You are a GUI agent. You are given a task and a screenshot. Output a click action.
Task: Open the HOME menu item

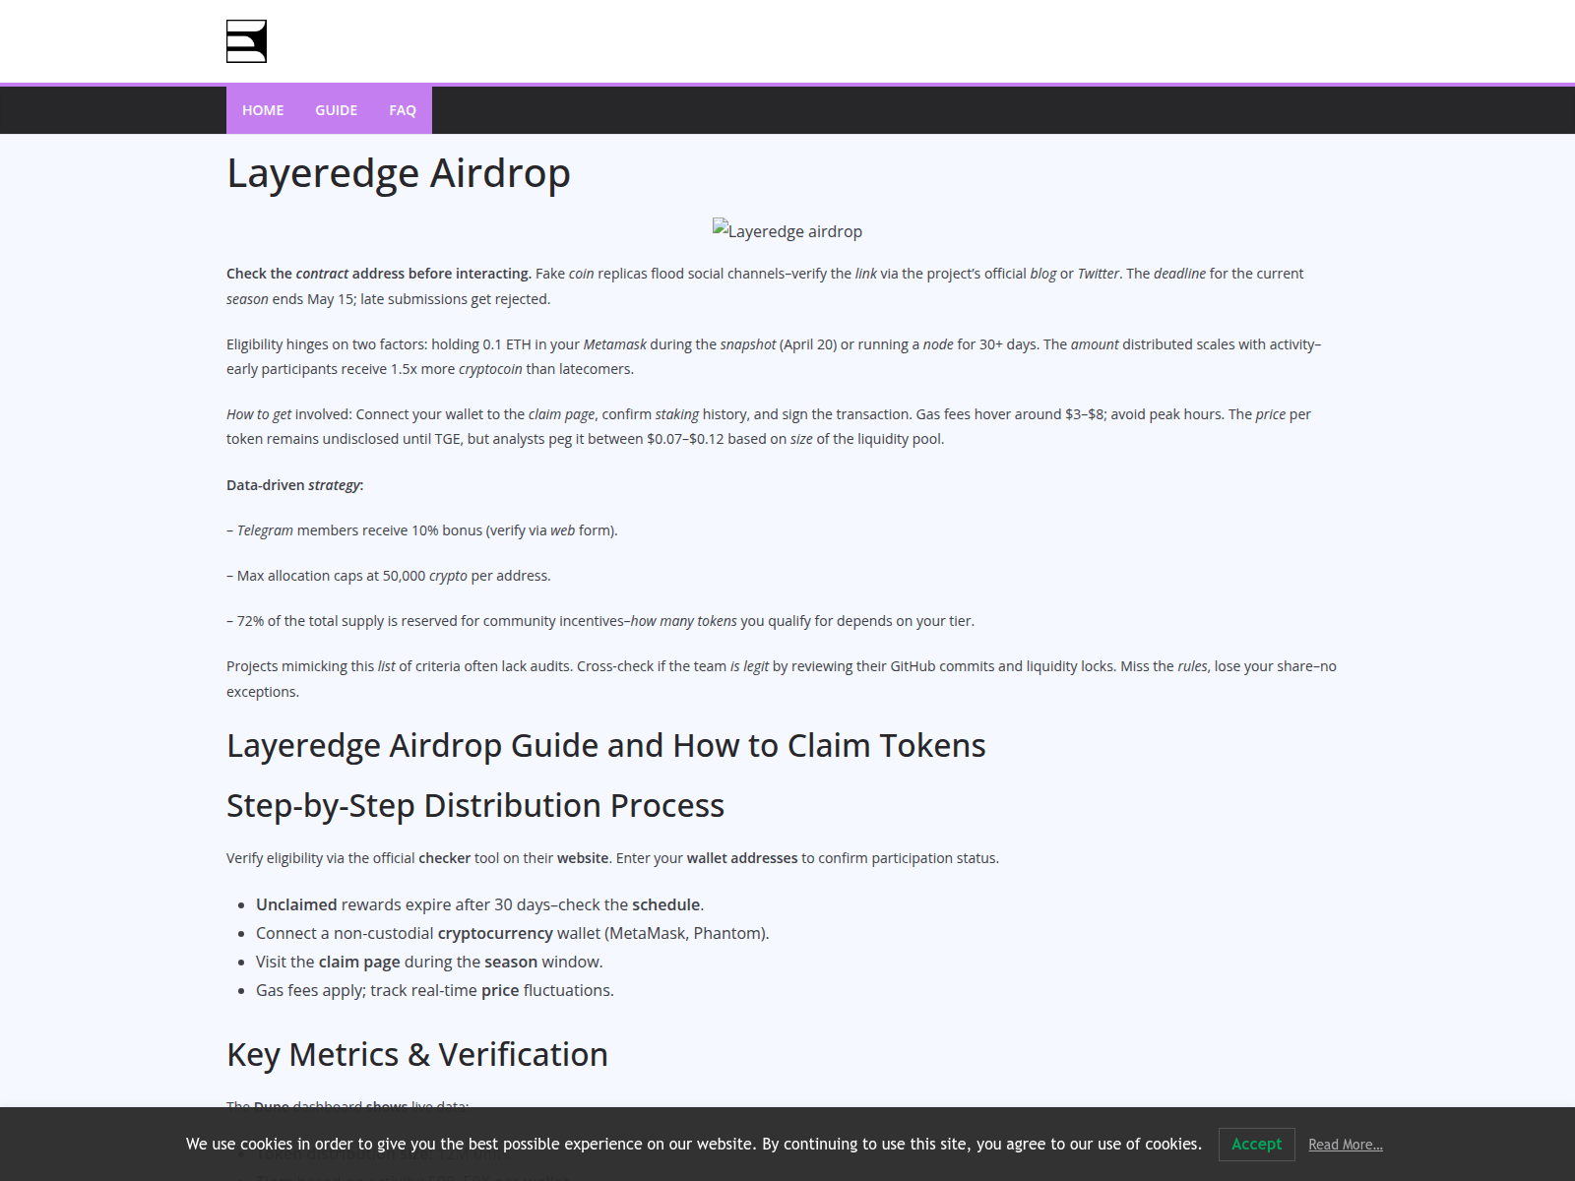tap(261, 110)
